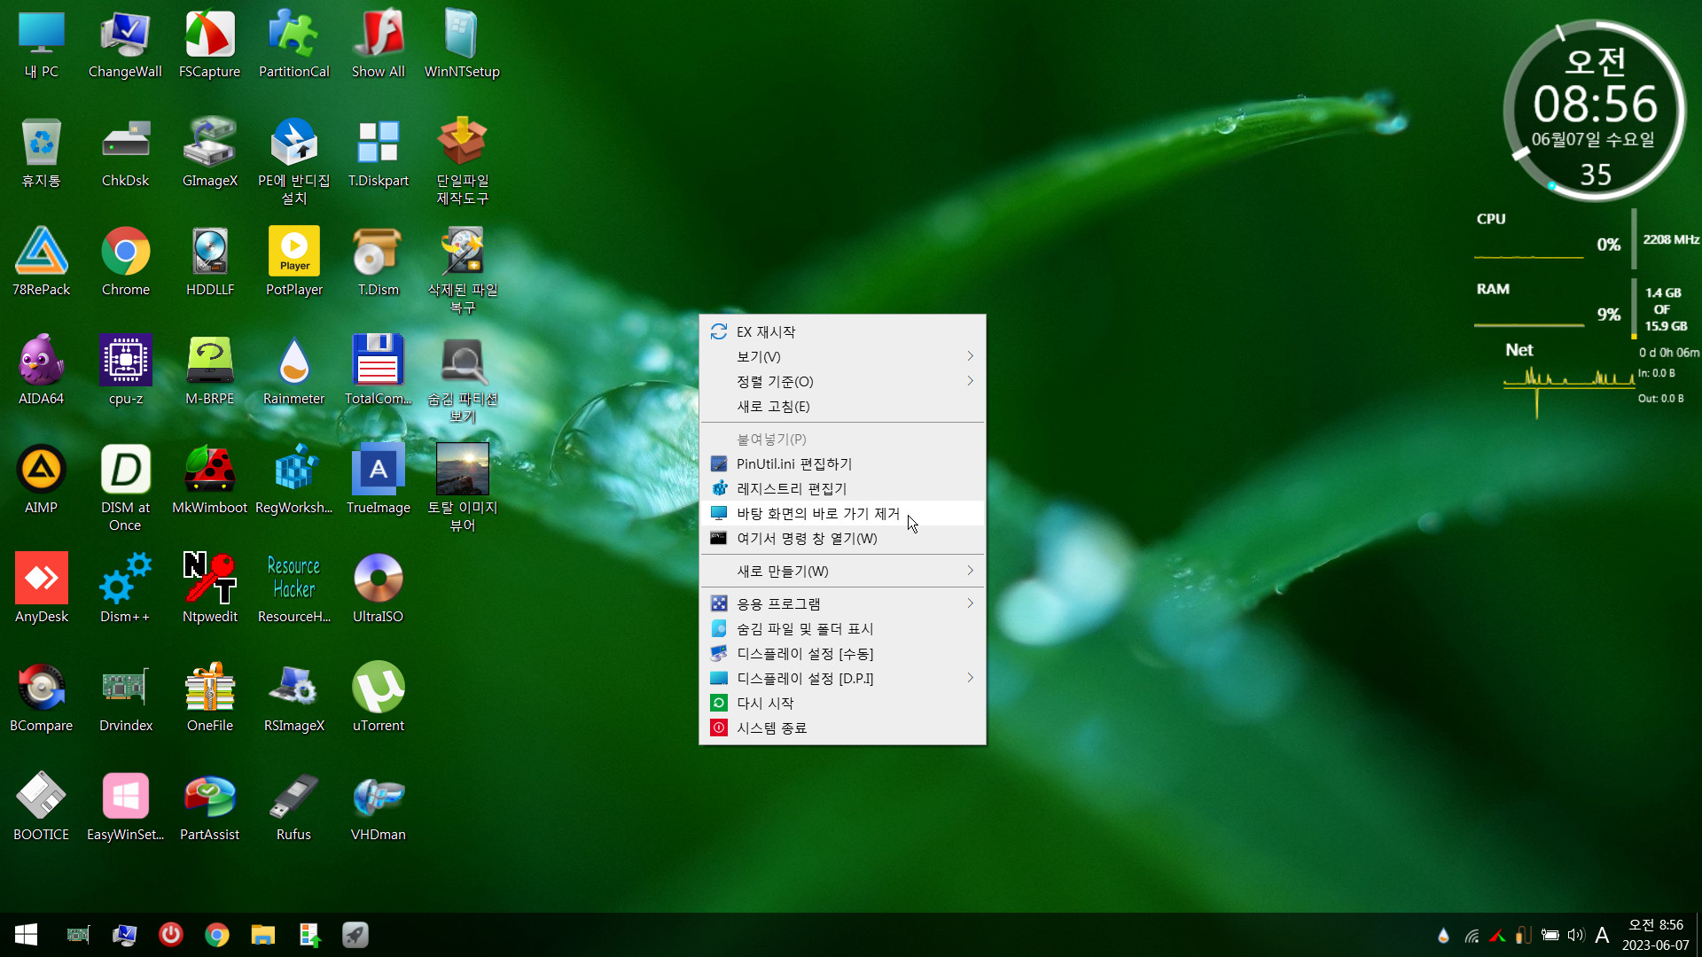1702x957 pixels.
Task: Launch ChangeWall from the desktop
Action: (x=125, y=44)
